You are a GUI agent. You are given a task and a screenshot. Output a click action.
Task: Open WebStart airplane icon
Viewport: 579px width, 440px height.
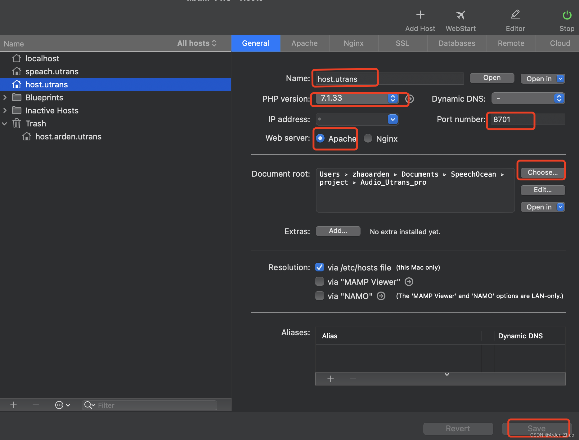coord(460,15)
